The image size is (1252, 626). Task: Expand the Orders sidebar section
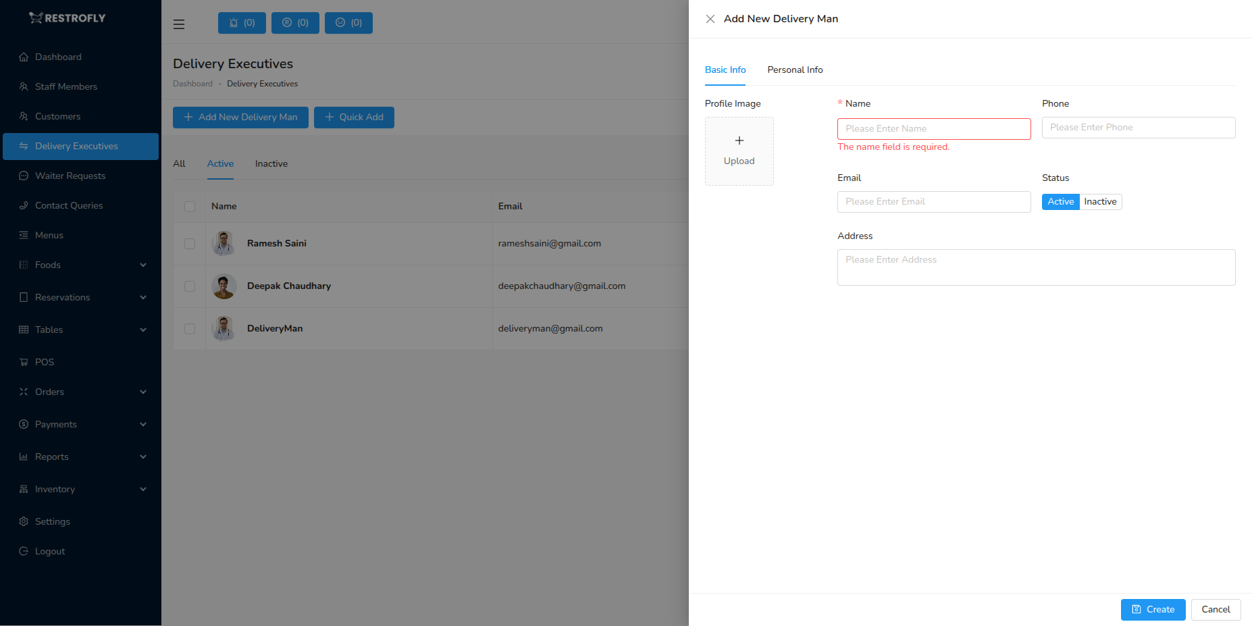(x=143, y=392)
